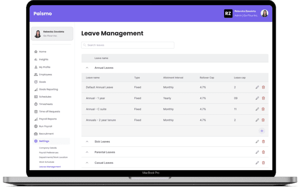This screenshot has height=187, width=300.
Task: Open Leaves Management settings link
Action: pyautogui.click(x=50, y=167)
